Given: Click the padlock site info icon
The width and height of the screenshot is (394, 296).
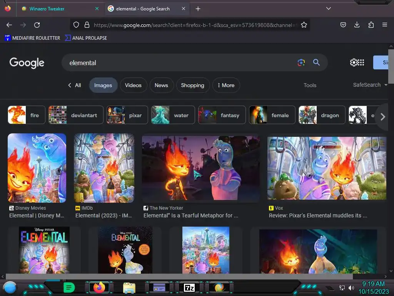Looking at the screenshot, I should pyautogui.click(x=87, y=25).
